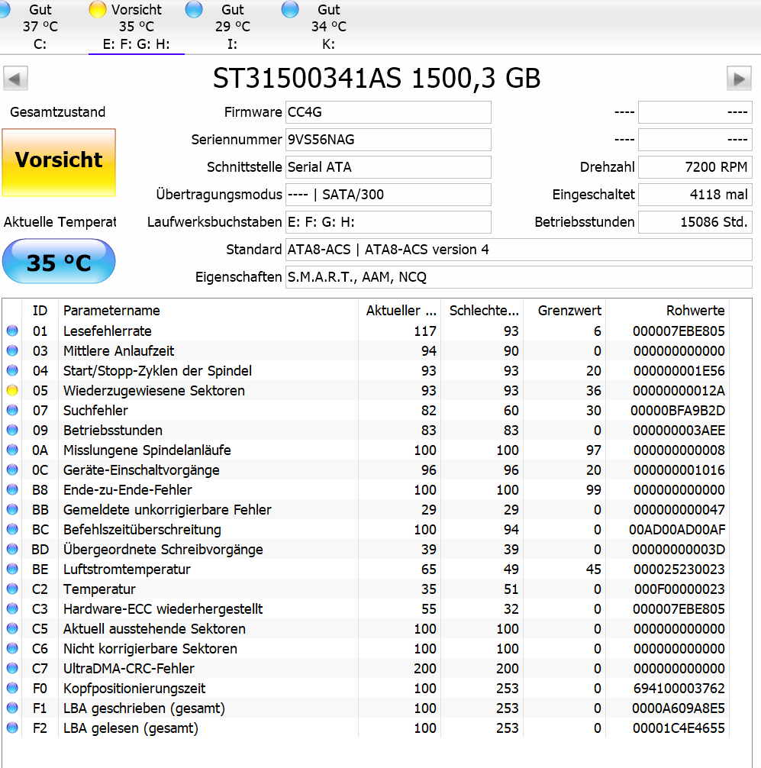The width and height of the screenshot is (761, 768).
Task: Click the ID column header
Action: point(40,311)
